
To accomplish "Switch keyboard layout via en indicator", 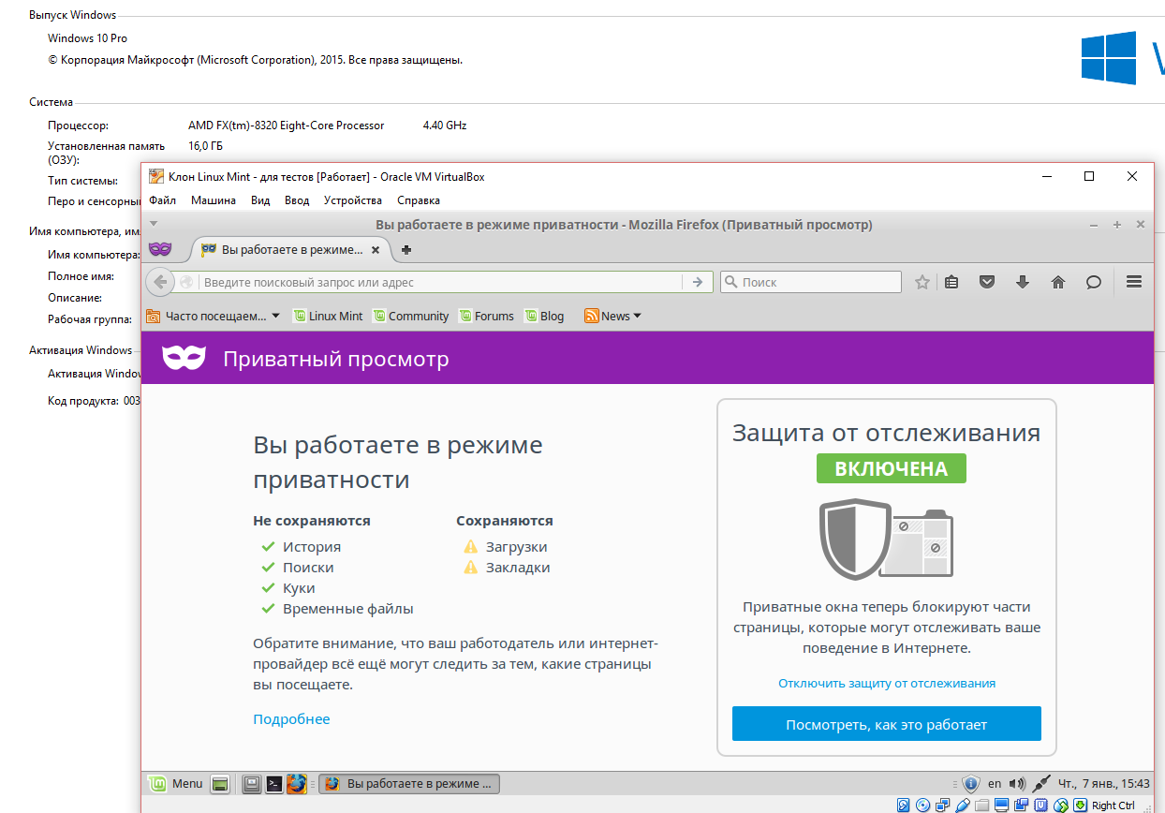I will click(x=995, y=783).
